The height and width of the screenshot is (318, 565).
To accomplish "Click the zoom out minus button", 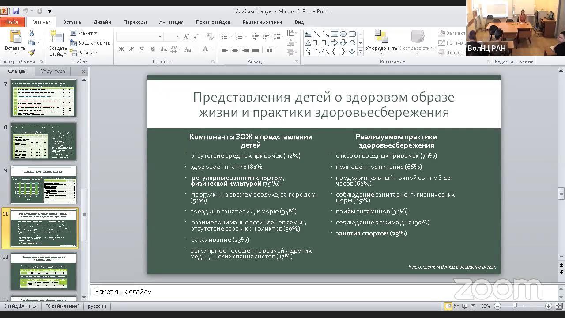I will 497,306.
